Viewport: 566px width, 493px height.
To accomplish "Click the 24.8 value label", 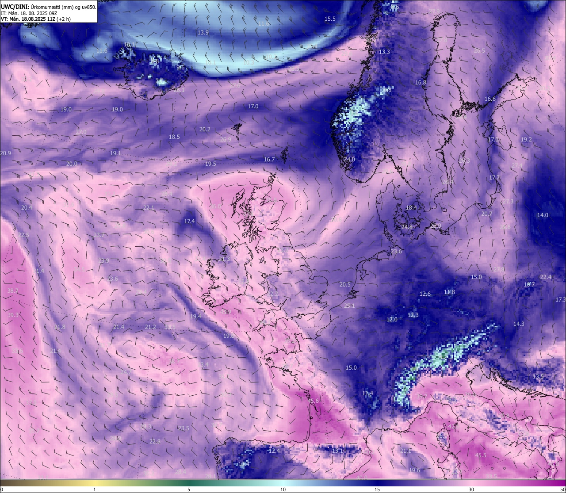I will pyautogui.click(x=407, y=227).
